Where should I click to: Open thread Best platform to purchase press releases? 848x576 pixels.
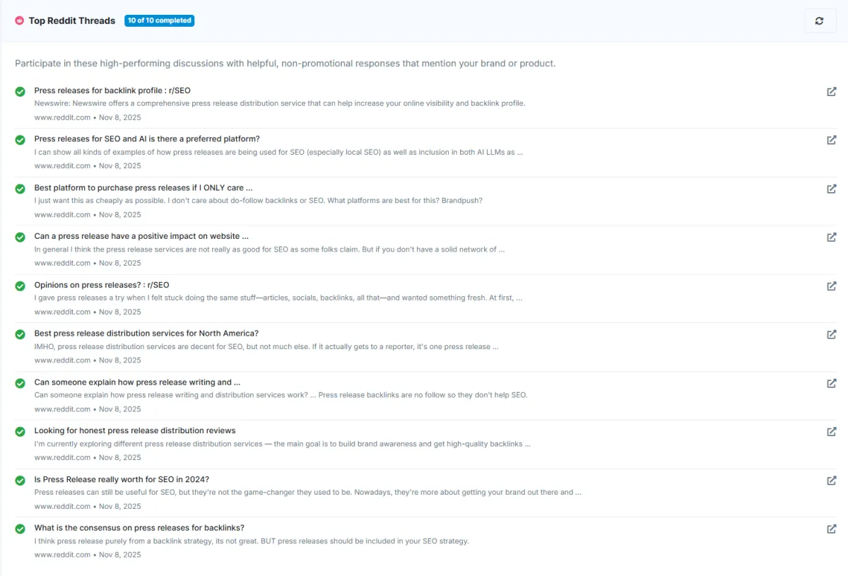pos(143,188)
